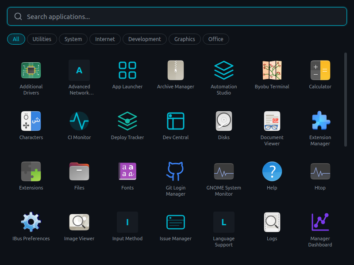The width and height of the screenshot is (354, 265).
Task: Filter by Graphics category
Action: (x=185, y=39)
